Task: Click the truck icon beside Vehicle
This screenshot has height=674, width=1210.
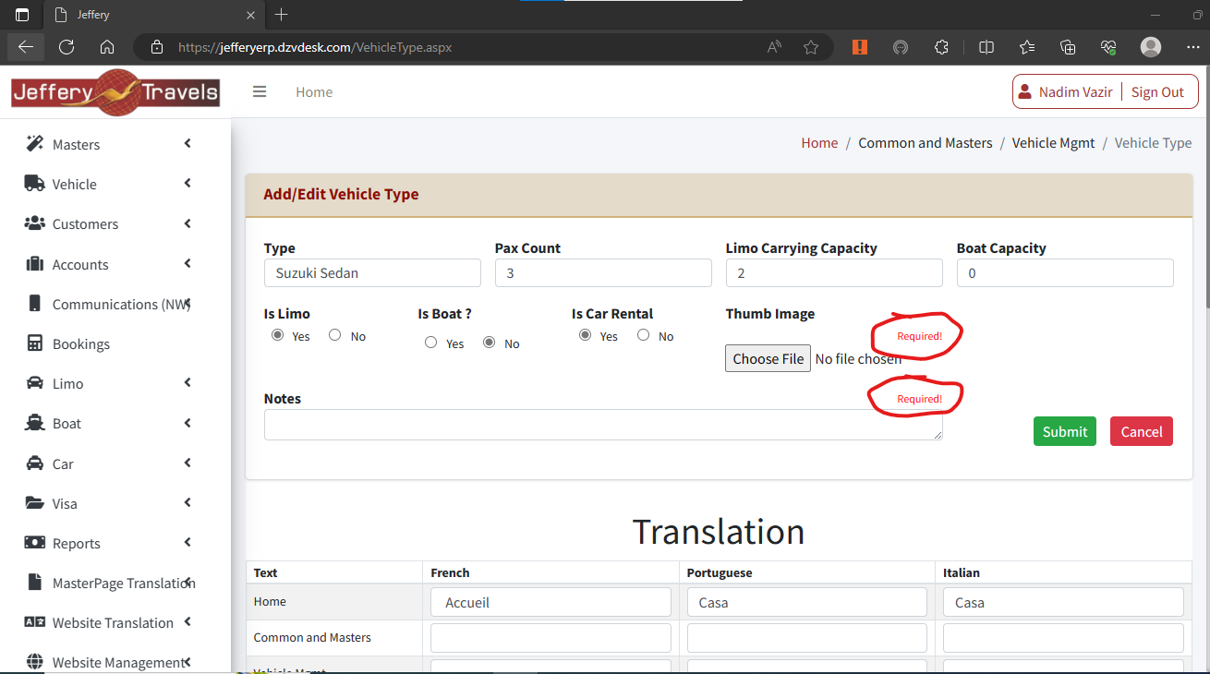Action: 35,184
